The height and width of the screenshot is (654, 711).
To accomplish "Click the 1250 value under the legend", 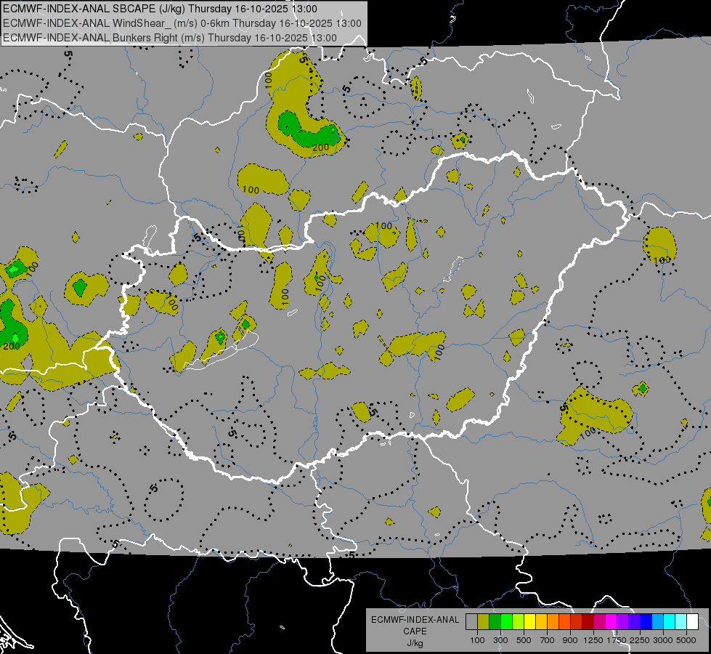I will tap(593, 640).
